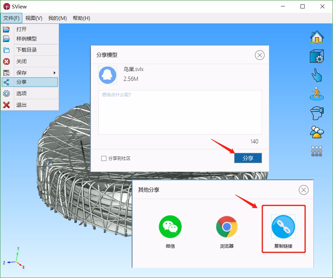Choose 退出 to exit SView
The height and width of the screenshot is (278, 333).
pos(30,105)
